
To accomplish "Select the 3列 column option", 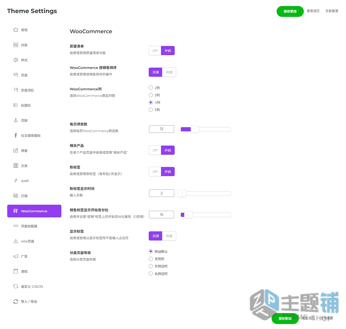I will tap(151, 95).
